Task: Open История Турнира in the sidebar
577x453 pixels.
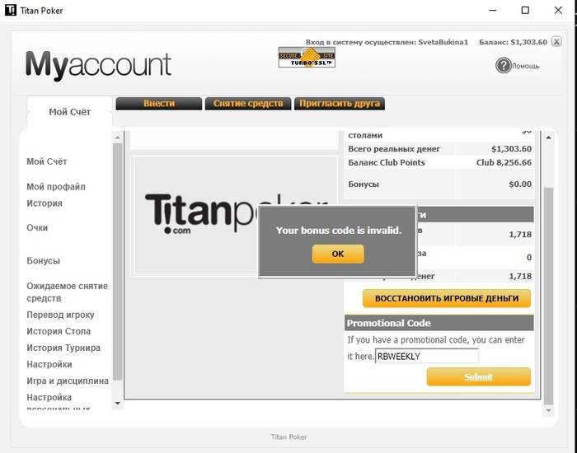Action: 63,348
